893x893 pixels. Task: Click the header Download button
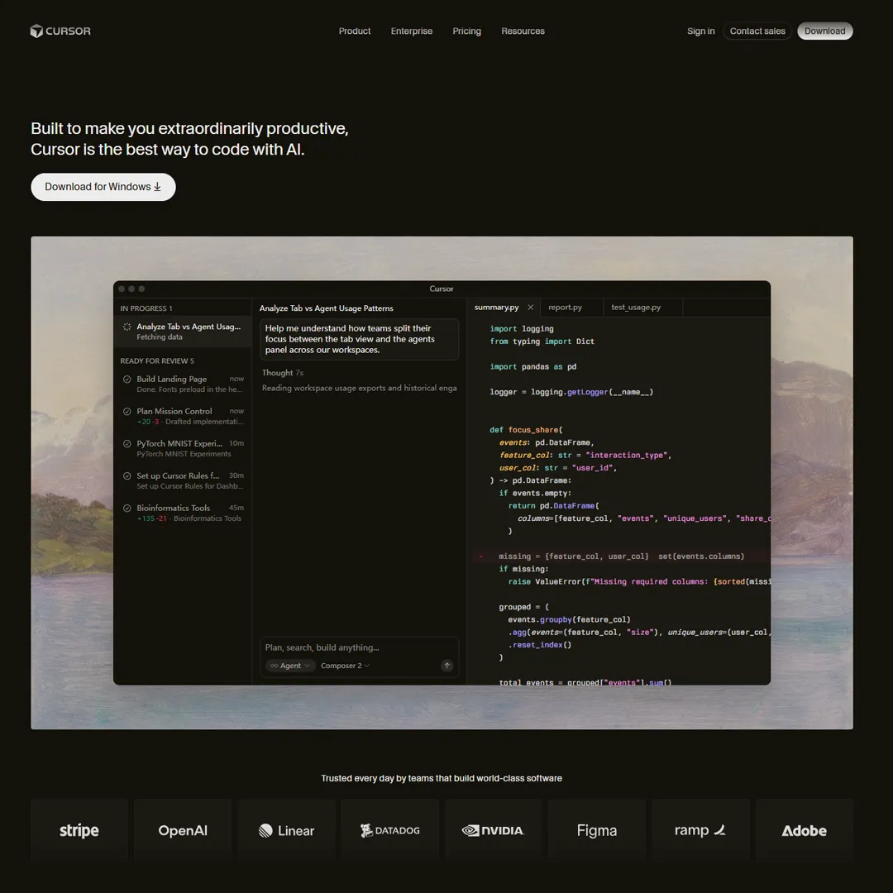[824, 31]
